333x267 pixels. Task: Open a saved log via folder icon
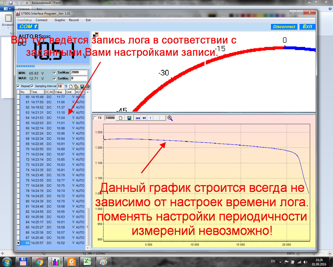[x=76, y=86]
